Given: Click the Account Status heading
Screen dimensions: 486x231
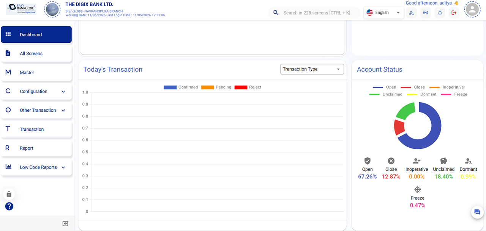Looking at the screenshot, I should pyautogui.click(x=380, y=69).
